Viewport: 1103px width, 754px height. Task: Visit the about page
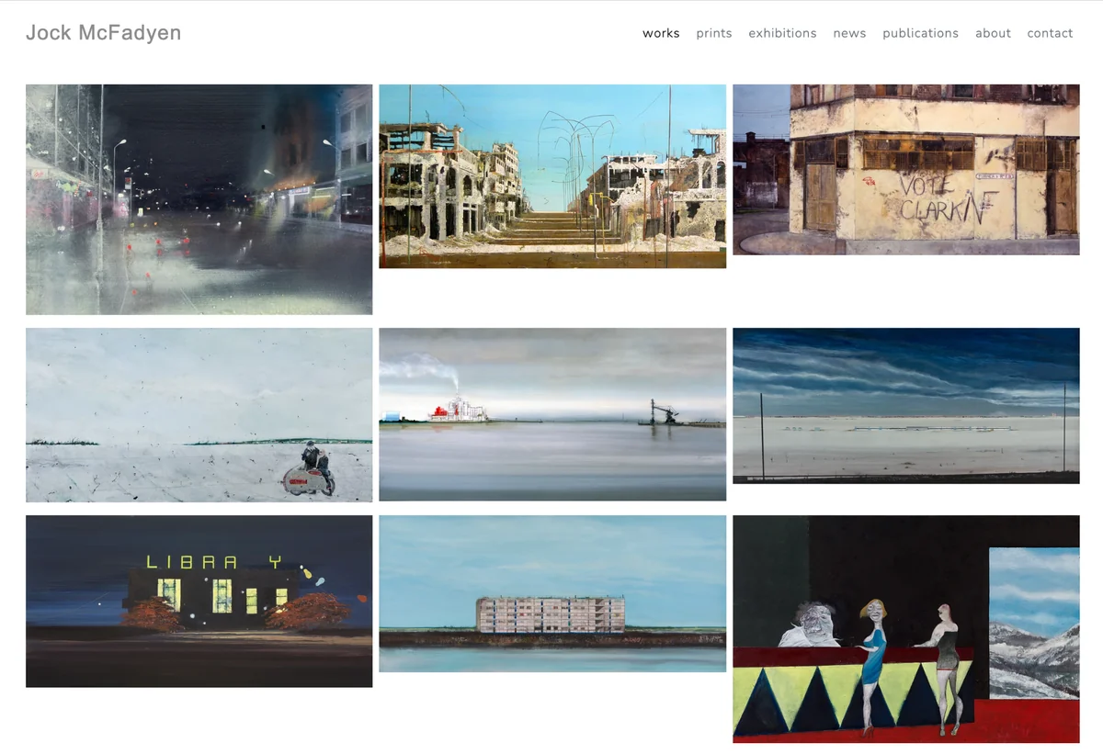[993, 33]
